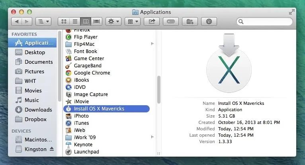Expand the iWork '09 folder arrow
Image resolution: width=305 pixels, height=165 pixels.
(x=152, y=137)
